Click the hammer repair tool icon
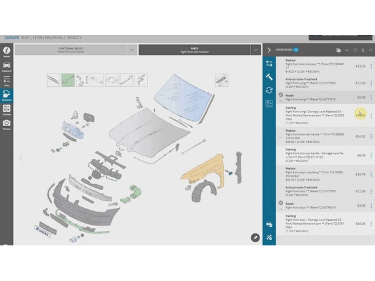Screen dimensions: 375x281 269,77
